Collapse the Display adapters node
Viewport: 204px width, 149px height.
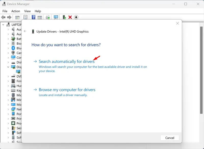click(x=8, y=67)
